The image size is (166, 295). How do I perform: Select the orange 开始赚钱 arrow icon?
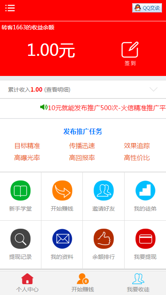[x=62, y=191]
